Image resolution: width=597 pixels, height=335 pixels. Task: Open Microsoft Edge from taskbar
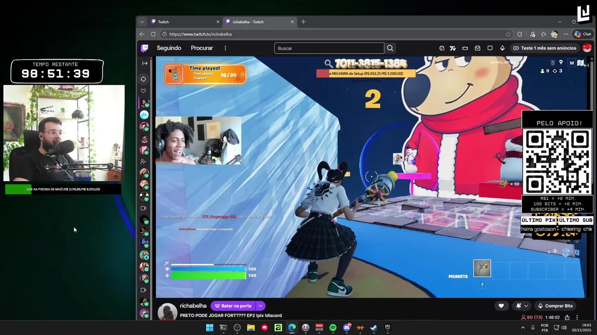click(292, 328)
